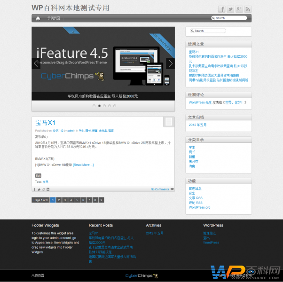
Task: Go to pagination page 8
Action: point(95,200)
